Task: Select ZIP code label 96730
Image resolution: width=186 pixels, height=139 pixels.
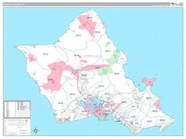Action: pos(122,58)
